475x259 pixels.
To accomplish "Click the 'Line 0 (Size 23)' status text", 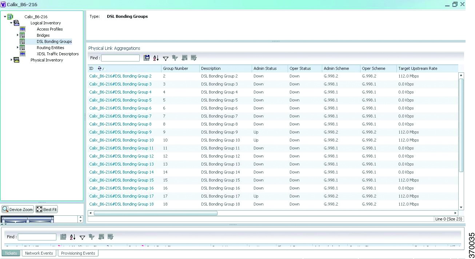I will pyautogui.click(x=449, y=219).
